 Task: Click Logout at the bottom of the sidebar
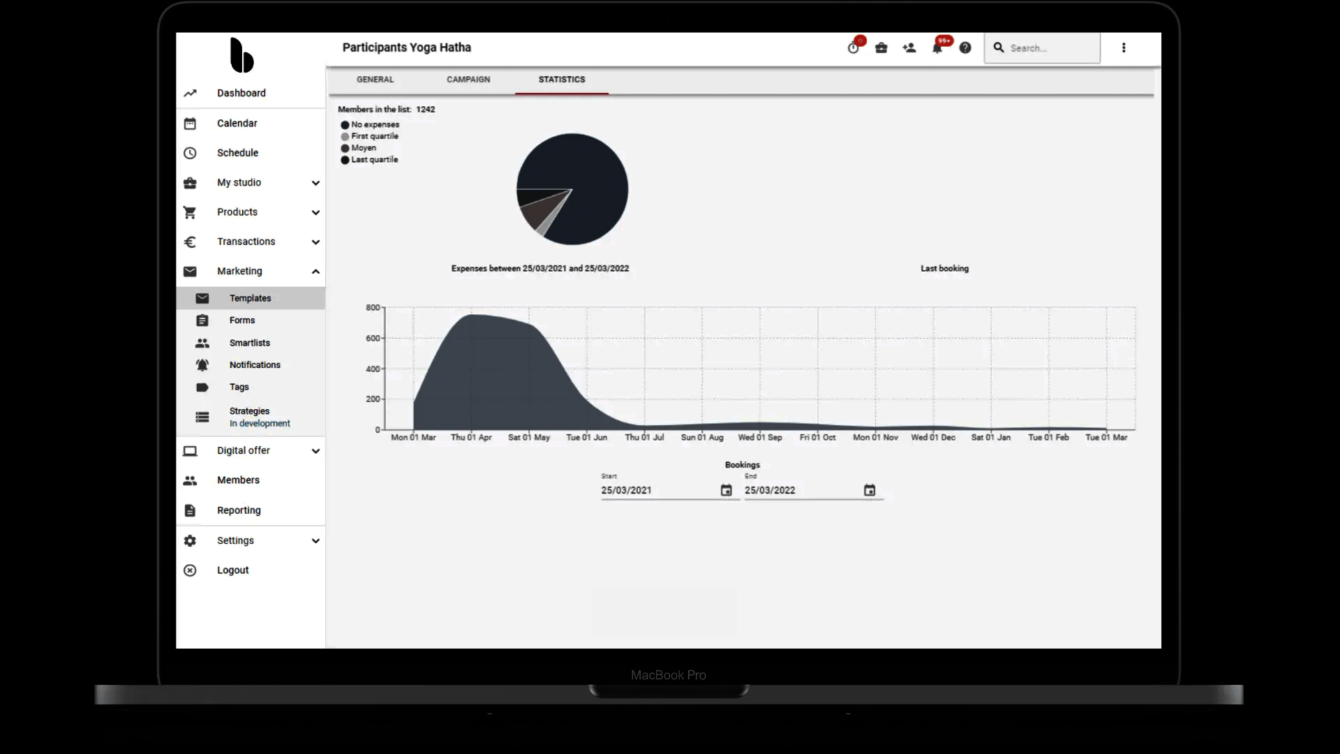point(231,570)
